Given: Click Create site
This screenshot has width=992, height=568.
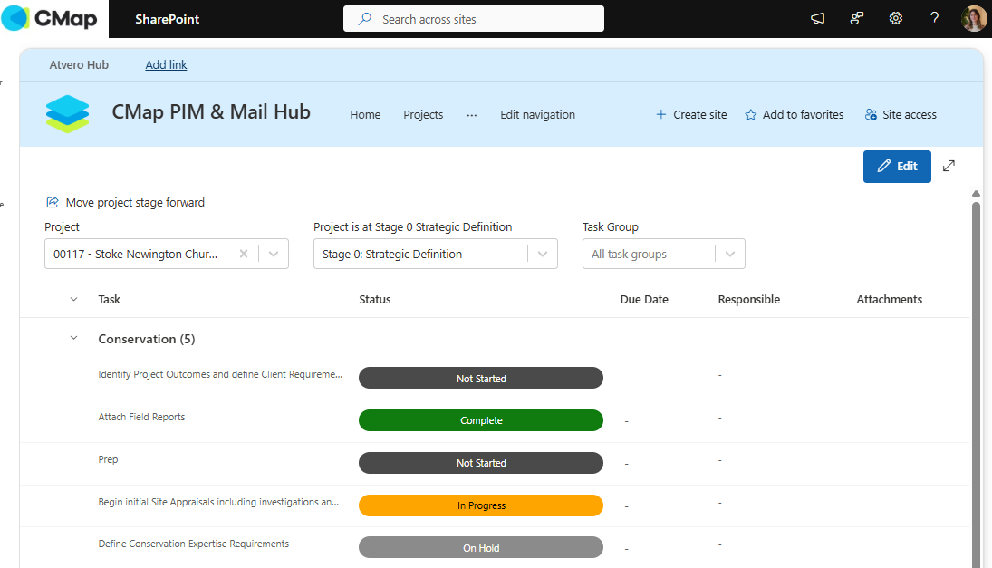Looking at the screenshot, I should point(691,114).
